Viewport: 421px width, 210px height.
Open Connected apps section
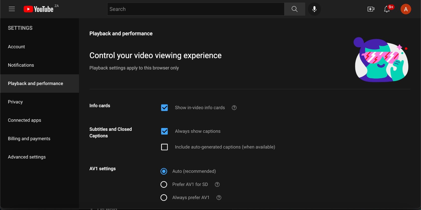tap(40, 120)
